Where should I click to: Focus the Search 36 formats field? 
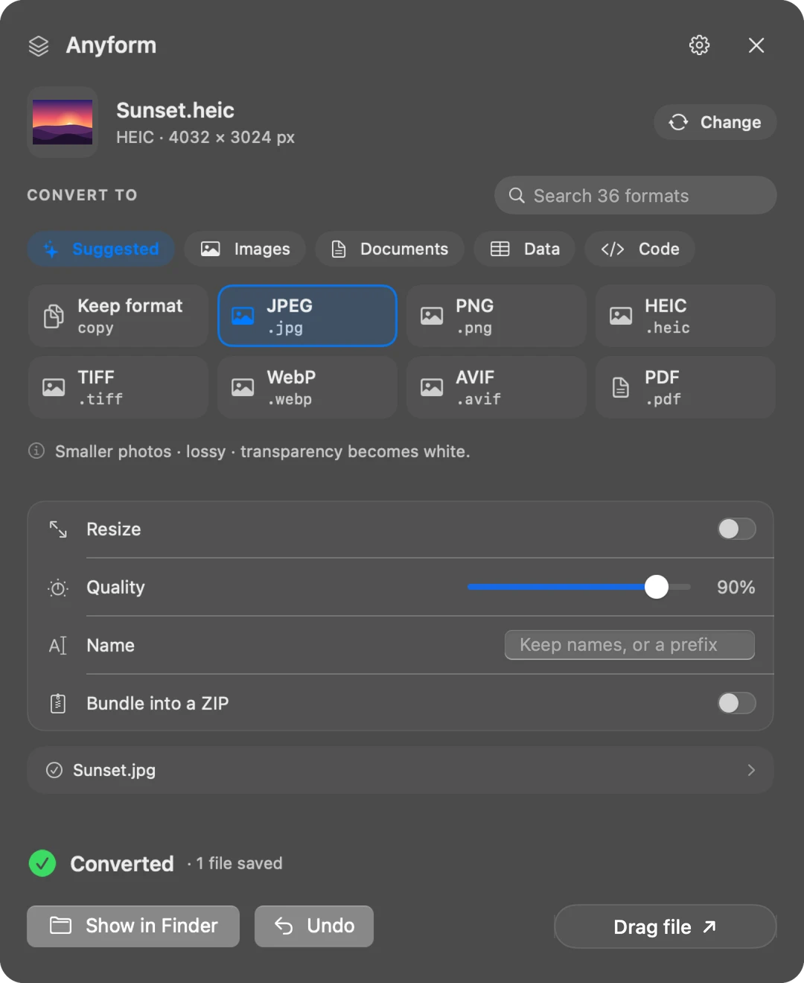pos(635,195)
